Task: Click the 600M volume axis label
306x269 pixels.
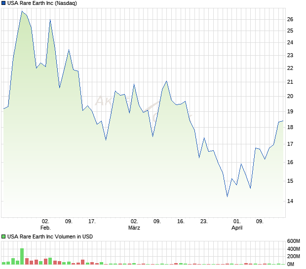Action: (x=293, y=241)
